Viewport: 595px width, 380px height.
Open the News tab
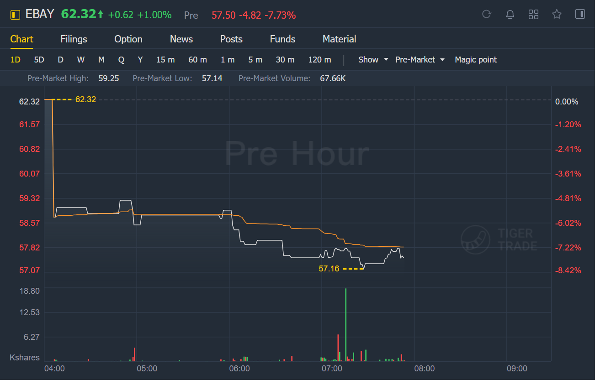click(181, 39)
